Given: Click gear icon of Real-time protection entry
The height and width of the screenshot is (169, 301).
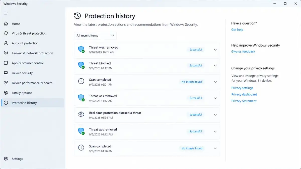Looking at the screenshot, I should 81,115.
